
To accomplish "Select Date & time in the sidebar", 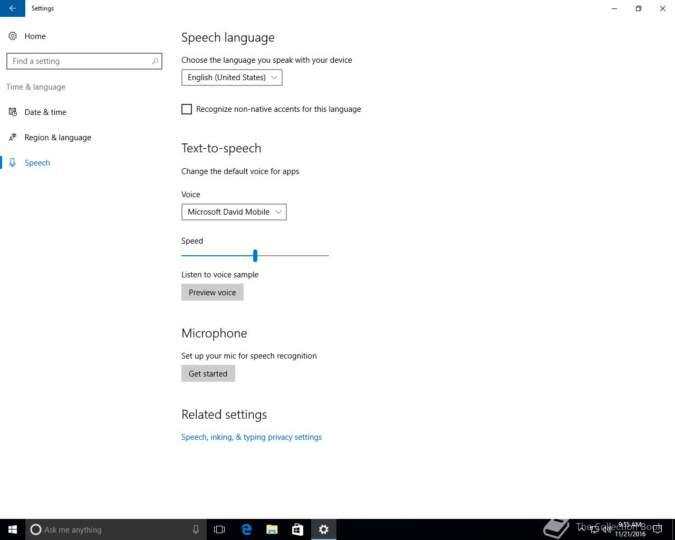I will [45, 112].
